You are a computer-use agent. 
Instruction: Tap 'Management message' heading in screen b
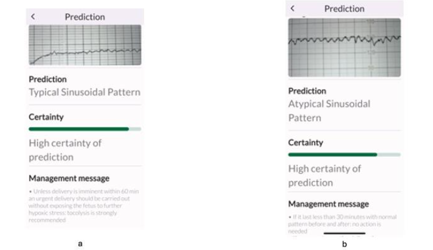(x=329, y=203)
